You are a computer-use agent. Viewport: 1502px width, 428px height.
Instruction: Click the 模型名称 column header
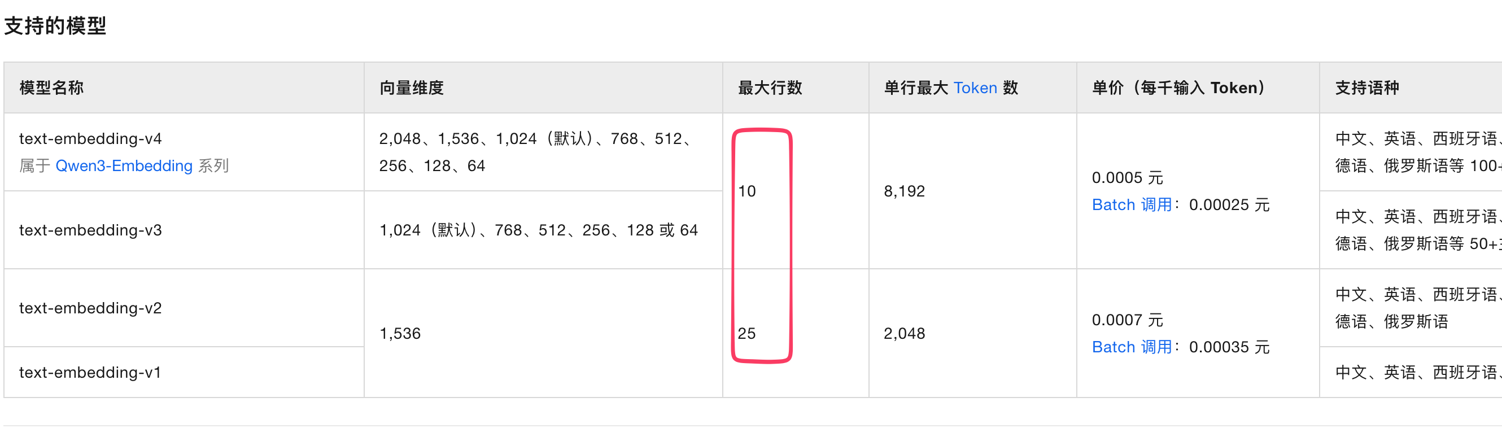tap(51, 88)
